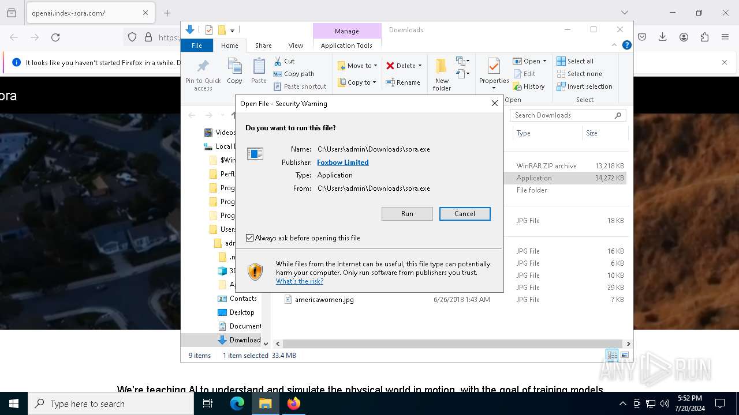Click horizontal scrollbar in file list
Viewport: 739px width, 415px height.
[x=451, y=344]
